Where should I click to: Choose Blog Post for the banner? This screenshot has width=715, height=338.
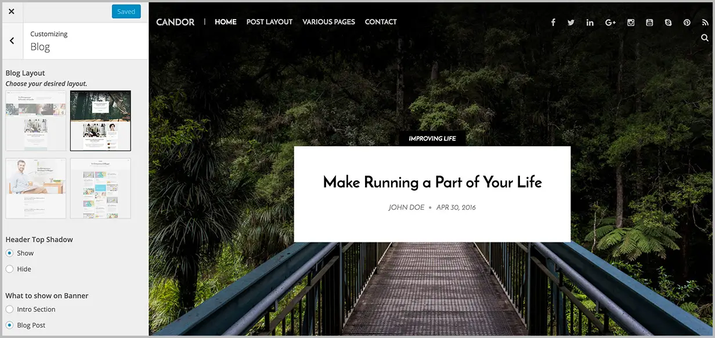point(10,325)
